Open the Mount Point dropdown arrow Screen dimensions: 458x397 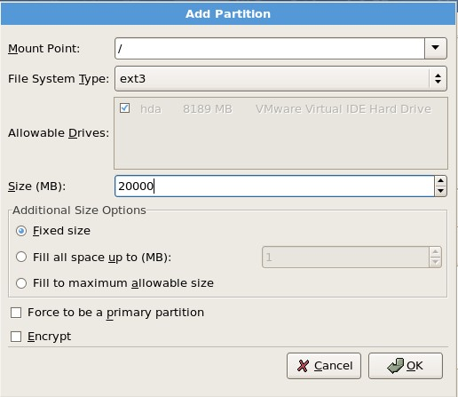coord(435,48)
